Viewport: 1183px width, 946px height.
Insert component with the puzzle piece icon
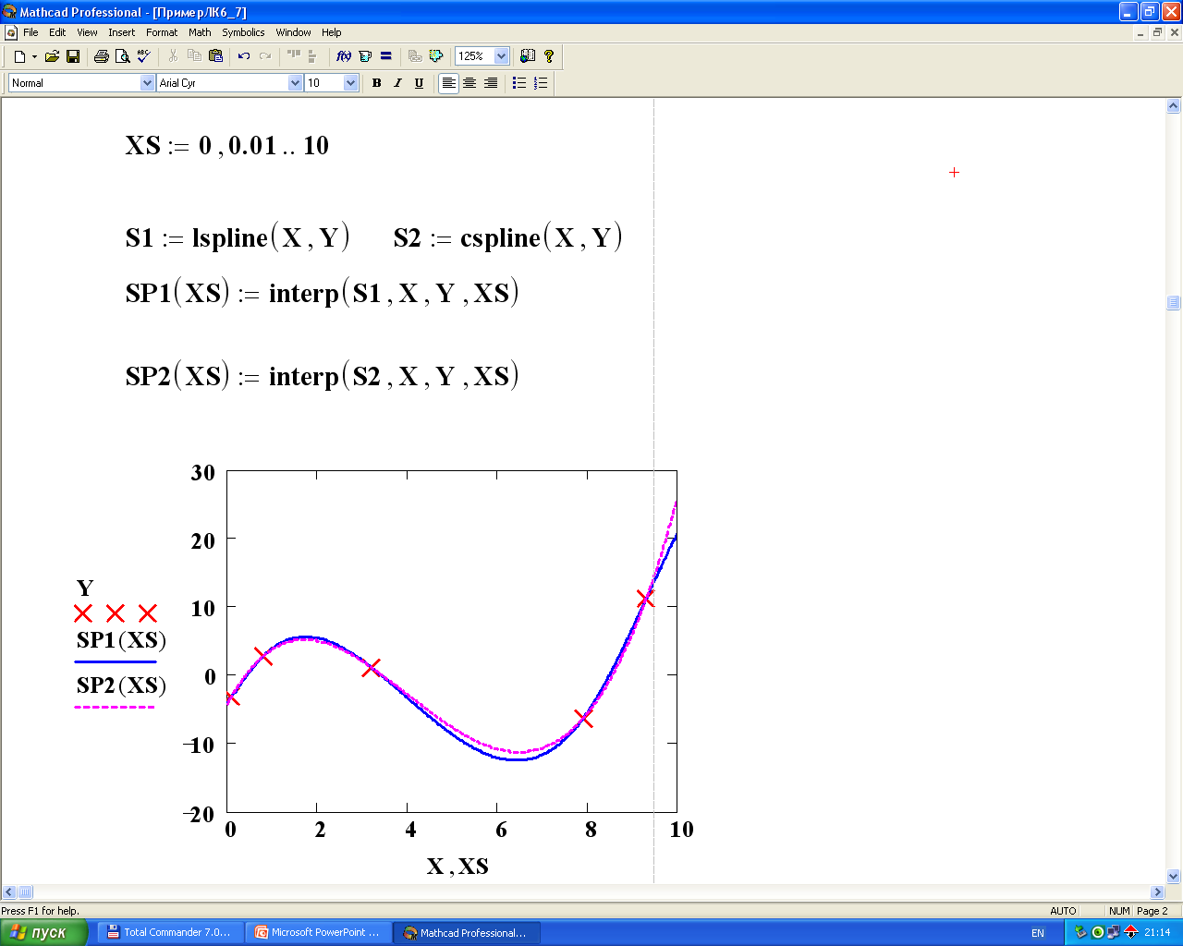coord(436,56)
